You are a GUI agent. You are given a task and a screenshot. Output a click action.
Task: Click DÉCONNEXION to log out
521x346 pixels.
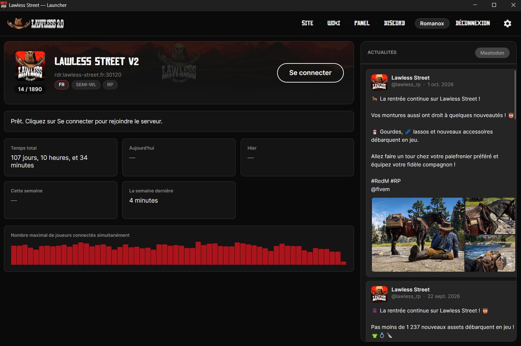472,23
